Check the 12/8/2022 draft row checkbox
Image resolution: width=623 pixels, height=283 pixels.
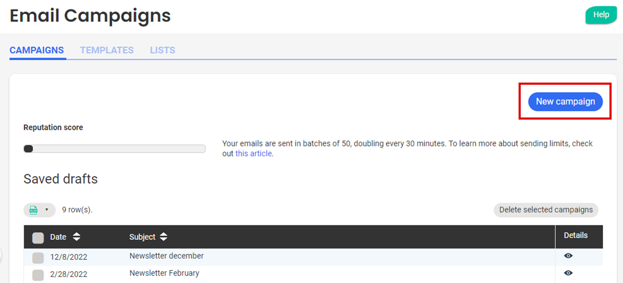click(38, 257)
